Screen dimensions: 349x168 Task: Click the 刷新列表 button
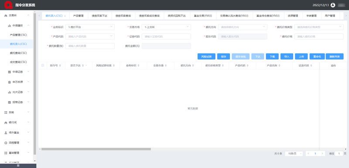click(x=335, y=56)
